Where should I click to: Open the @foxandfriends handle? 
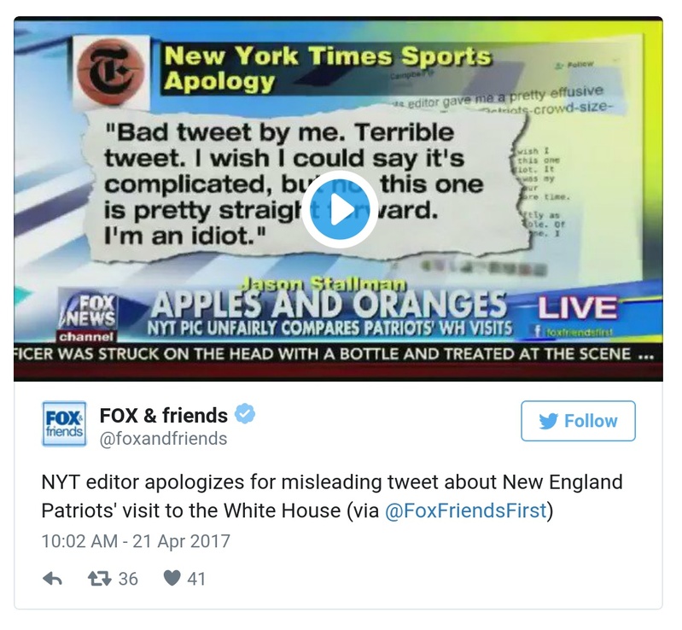(163, 439)
